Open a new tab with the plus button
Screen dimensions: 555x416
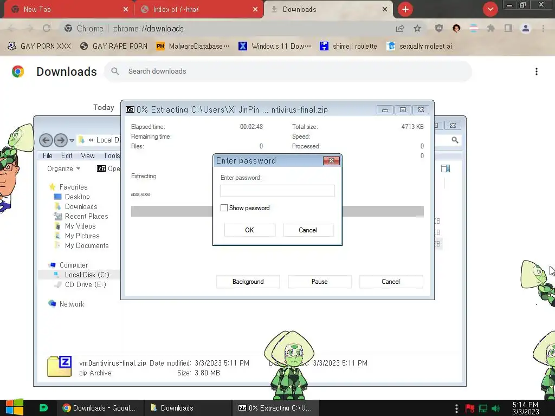click(405, 9)
